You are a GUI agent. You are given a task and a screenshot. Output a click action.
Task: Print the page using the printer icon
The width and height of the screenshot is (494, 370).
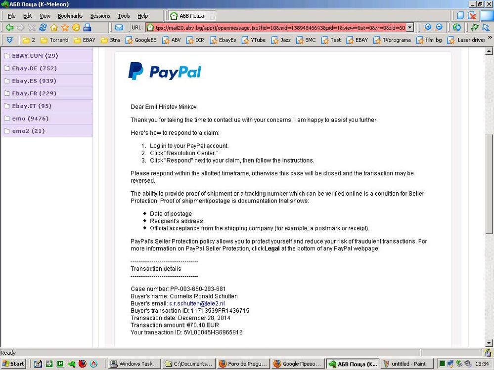click(x=87, y=28)
